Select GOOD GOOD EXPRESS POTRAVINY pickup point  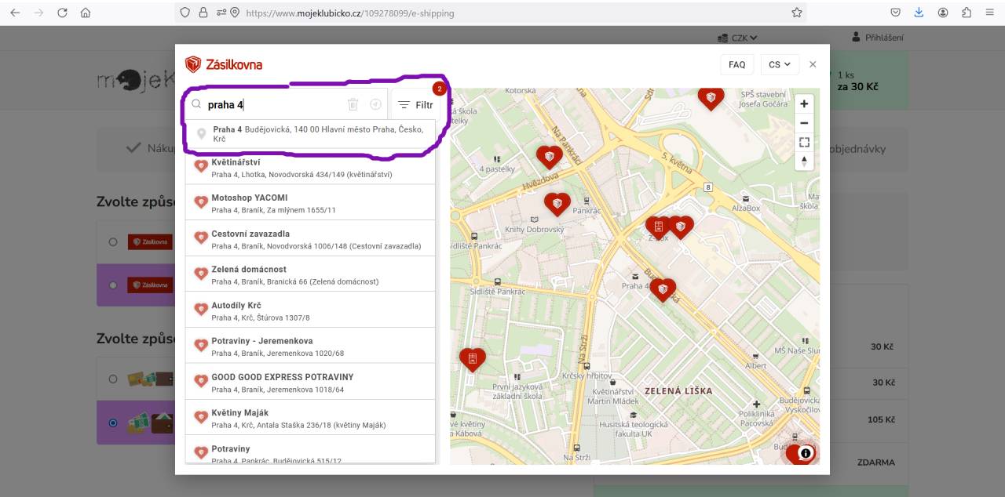(310, 382)
